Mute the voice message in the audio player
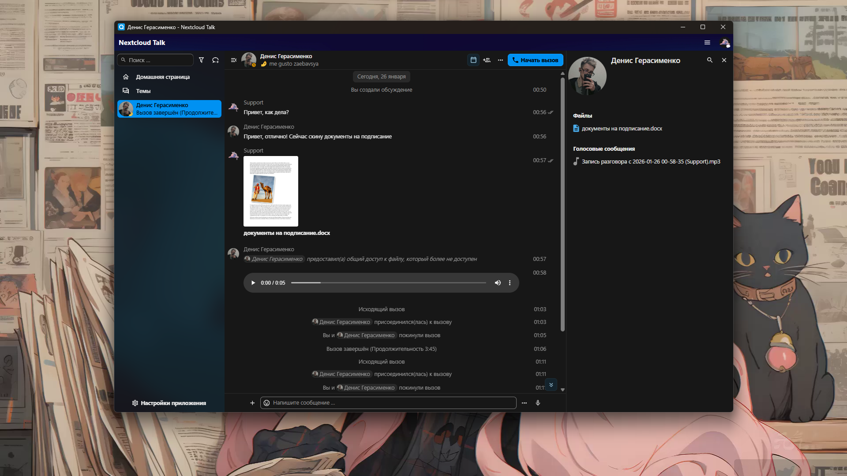 [498, 283]
